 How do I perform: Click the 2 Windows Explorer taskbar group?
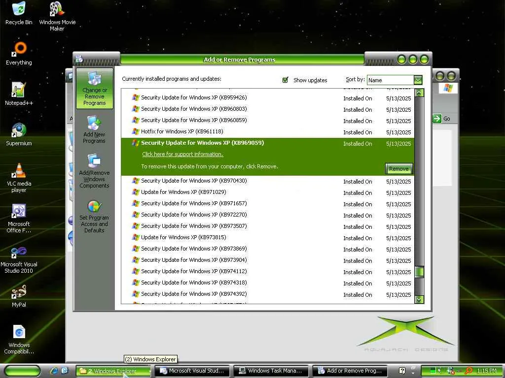(x=114, y=371)
